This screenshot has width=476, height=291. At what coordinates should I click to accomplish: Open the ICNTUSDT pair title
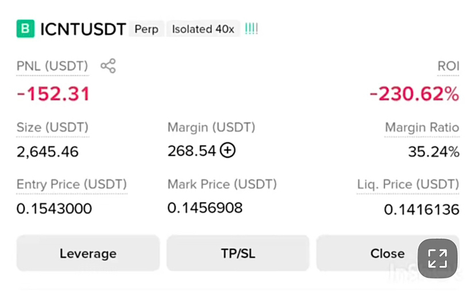[x=83, y=29]
